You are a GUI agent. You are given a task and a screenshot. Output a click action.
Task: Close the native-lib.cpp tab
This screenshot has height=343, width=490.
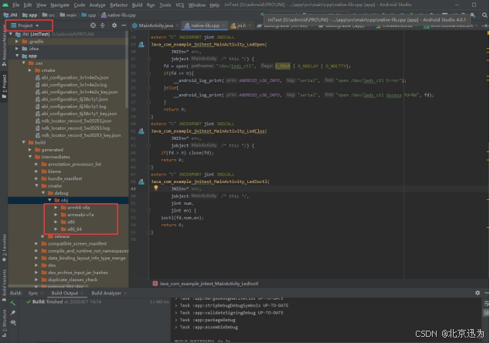224,25
